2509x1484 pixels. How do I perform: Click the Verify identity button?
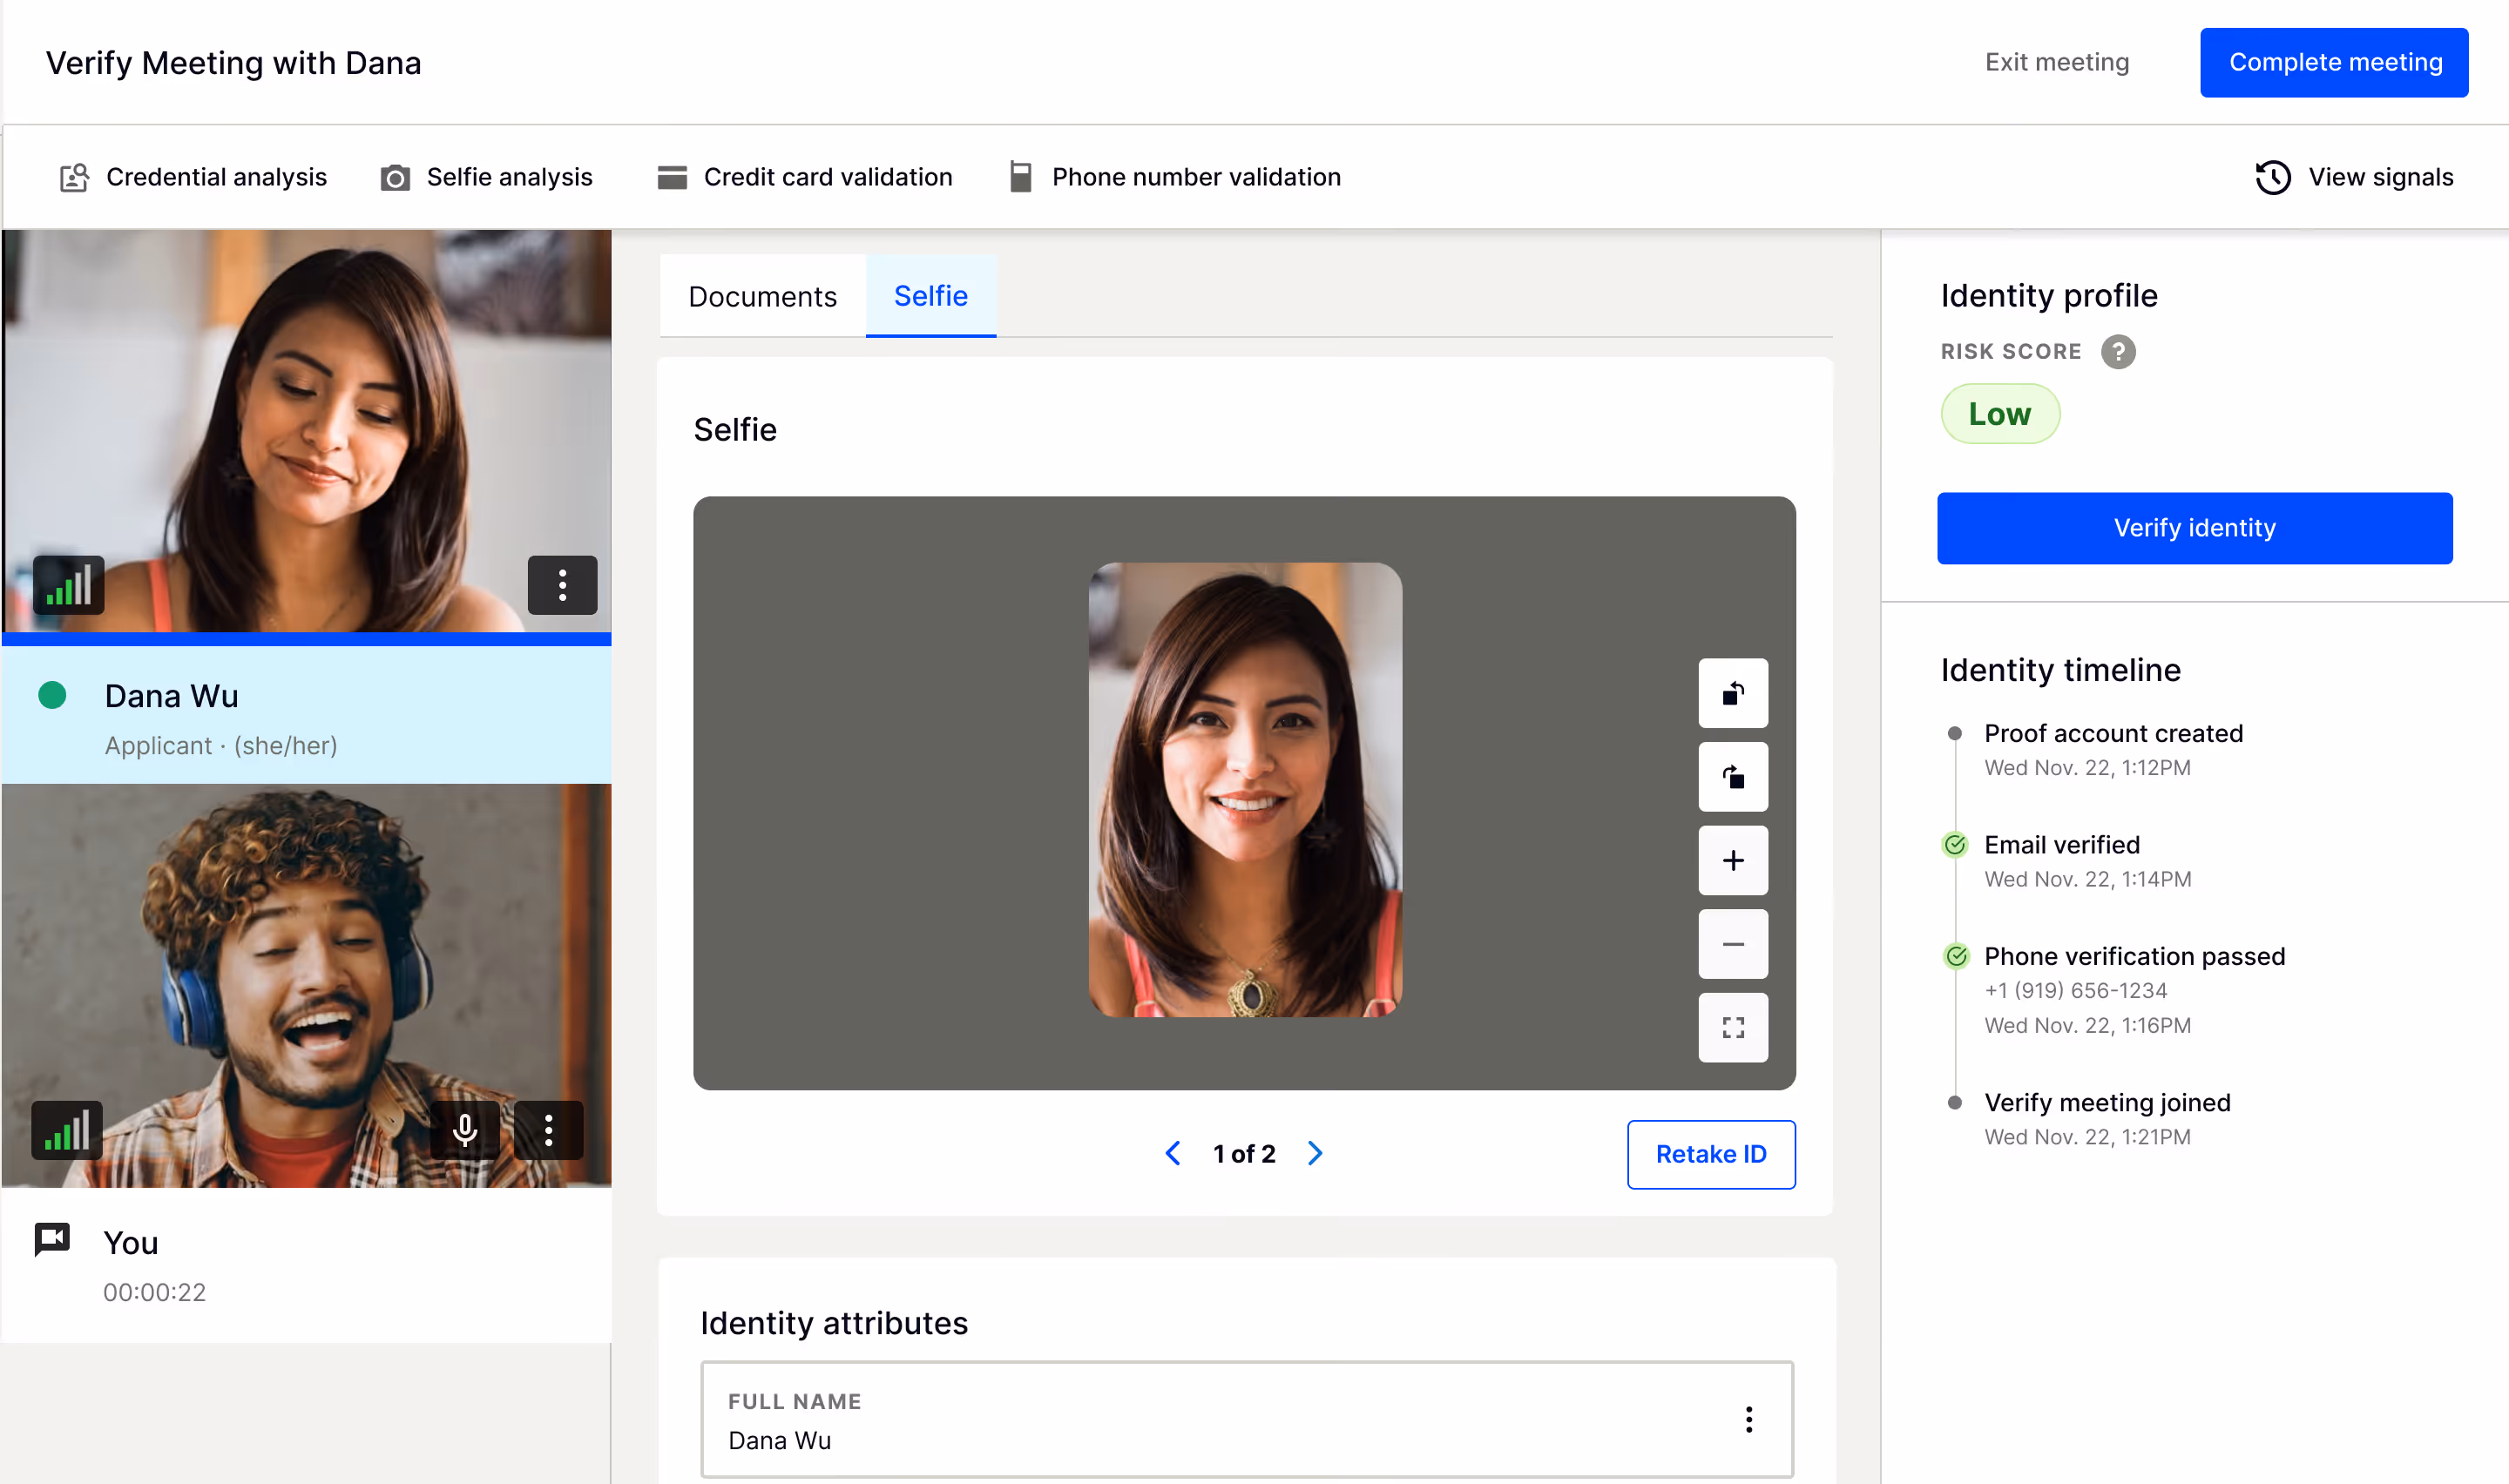point(2194,528)
